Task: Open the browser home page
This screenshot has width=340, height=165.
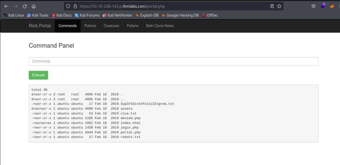Action: pos(34,6)
